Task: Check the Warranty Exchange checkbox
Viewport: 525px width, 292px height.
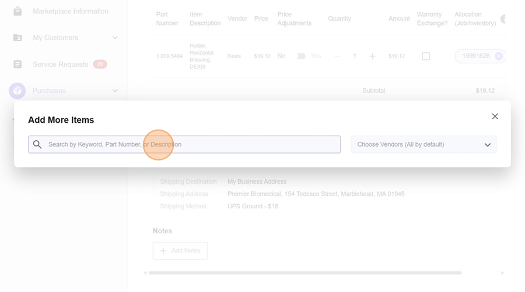Action: pos(426,56)
